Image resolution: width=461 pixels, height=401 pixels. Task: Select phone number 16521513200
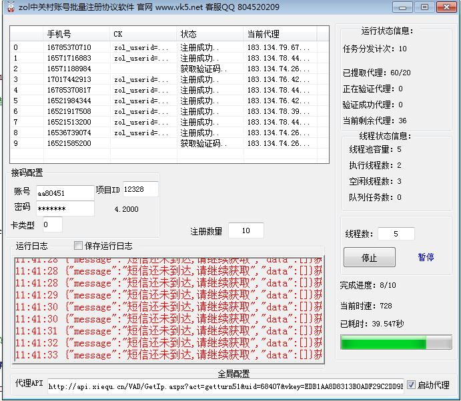[x=69, y=122]
